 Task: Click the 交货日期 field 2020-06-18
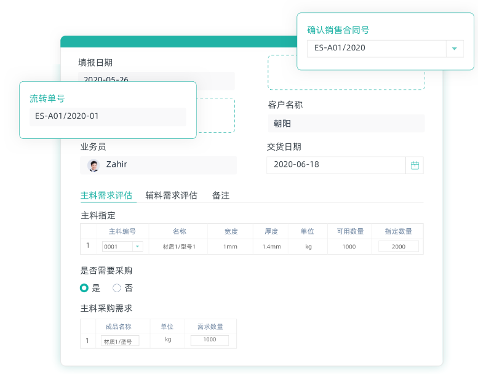click(x=336, y=165)
